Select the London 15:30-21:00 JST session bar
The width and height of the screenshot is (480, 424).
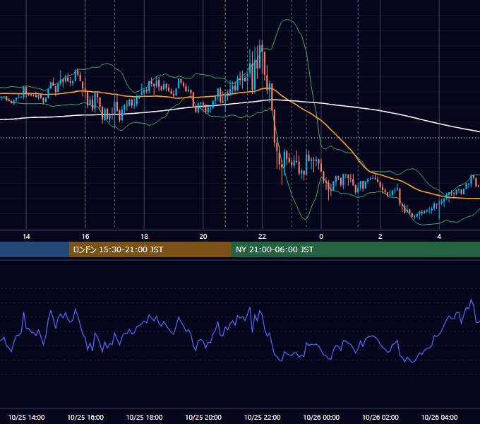pyautogui.click(x=150, y=249)
